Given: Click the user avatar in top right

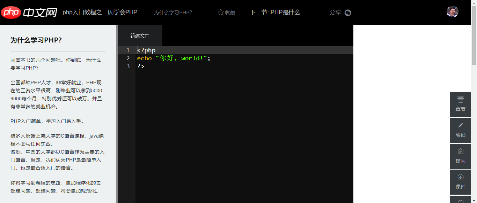Looking at the screenshot, I should point(452,11).
